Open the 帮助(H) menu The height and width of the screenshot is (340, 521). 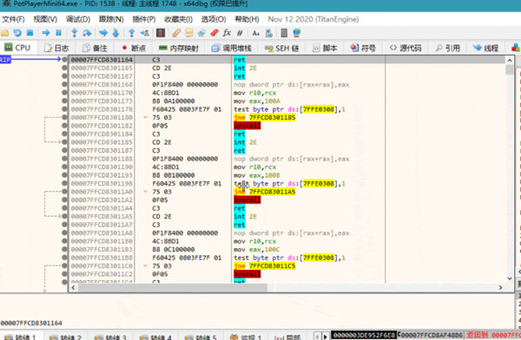[x=247, y=19]
